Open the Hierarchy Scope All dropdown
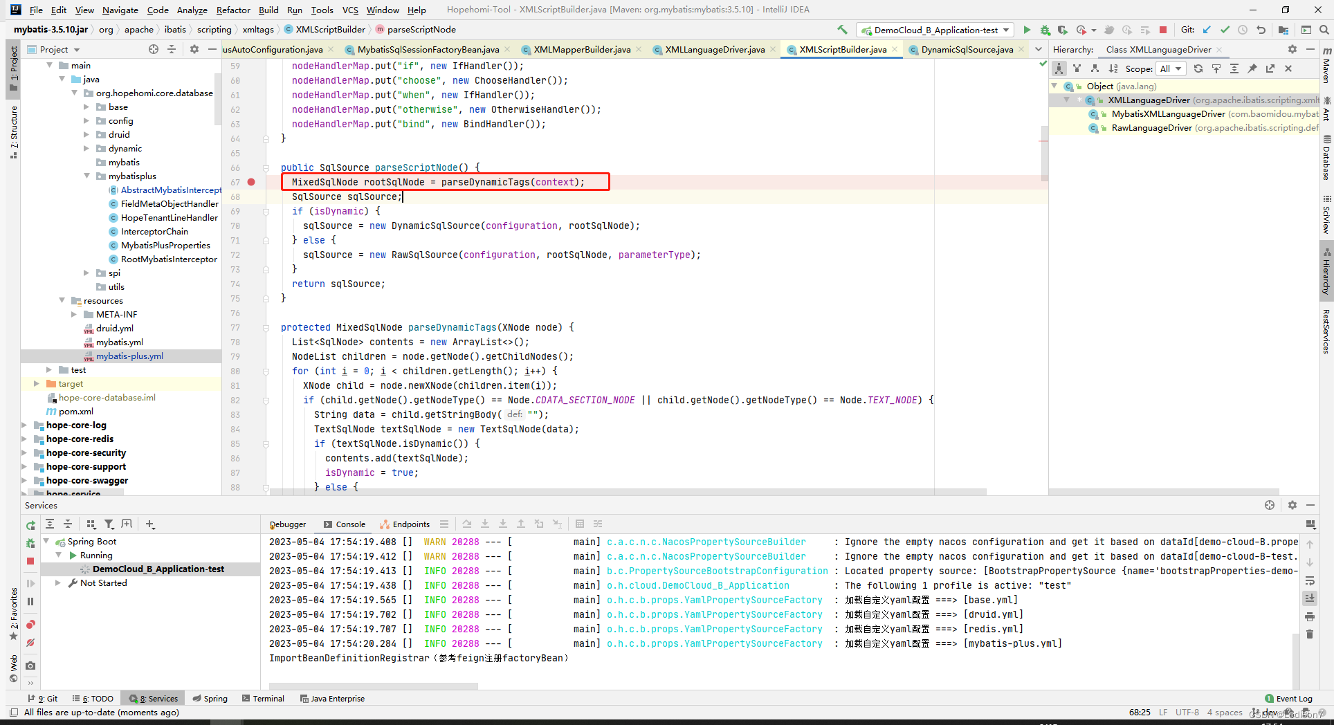The height and width of the screenshot is (725, 1334). (x=1171, y=68)
